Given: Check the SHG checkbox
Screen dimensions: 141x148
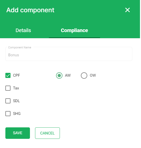Looking at the screenshot, I should 8,114.
